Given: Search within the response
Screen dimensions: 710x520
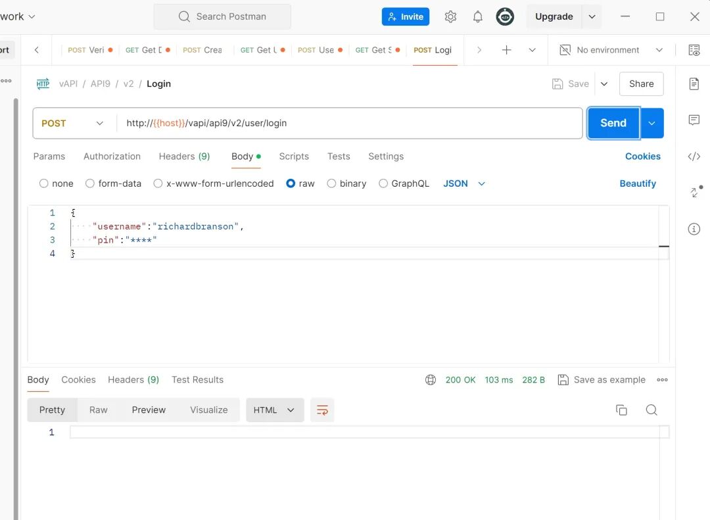Looking at the screenshot, I should click(x=651, y=410).
